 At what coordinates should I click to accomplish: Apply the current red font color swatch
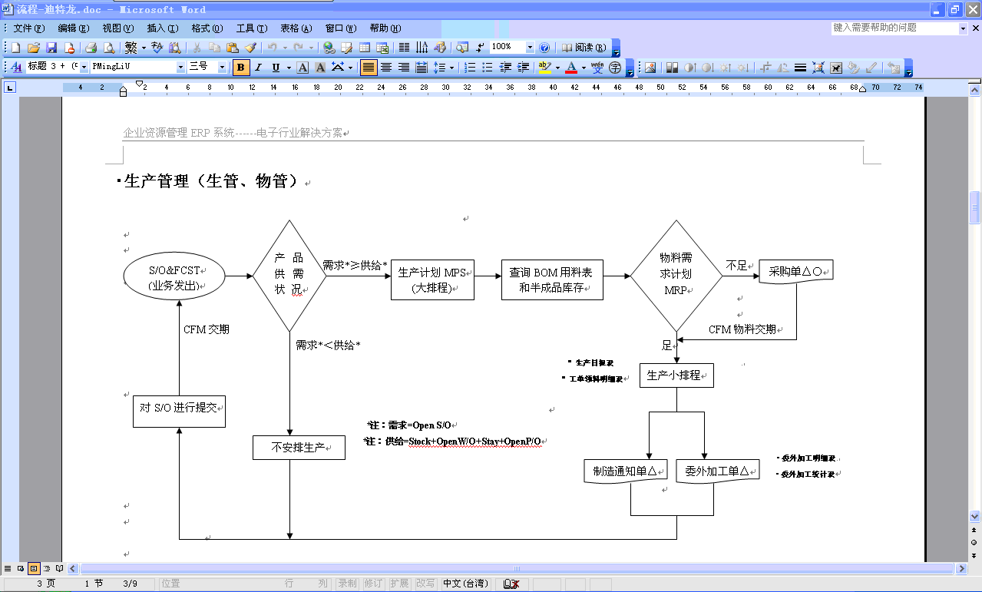pyautogui.click(x=570, y=67)
